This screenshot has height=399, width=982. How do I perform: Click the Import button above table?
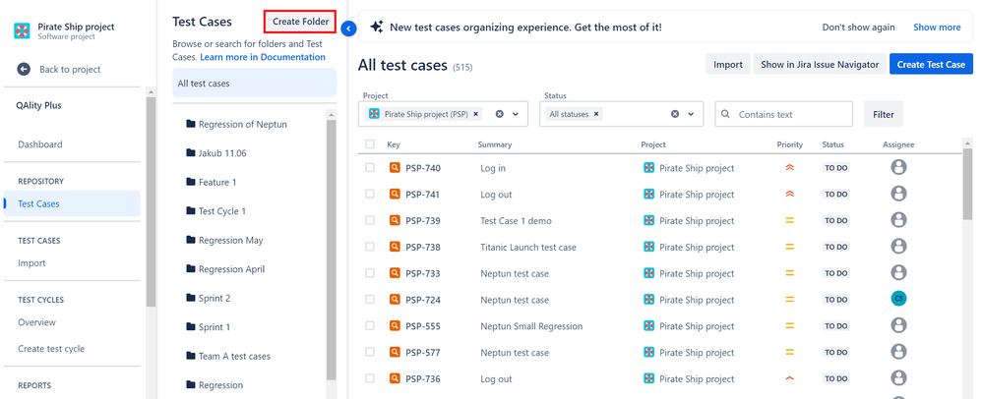click(x=728, y=65)
